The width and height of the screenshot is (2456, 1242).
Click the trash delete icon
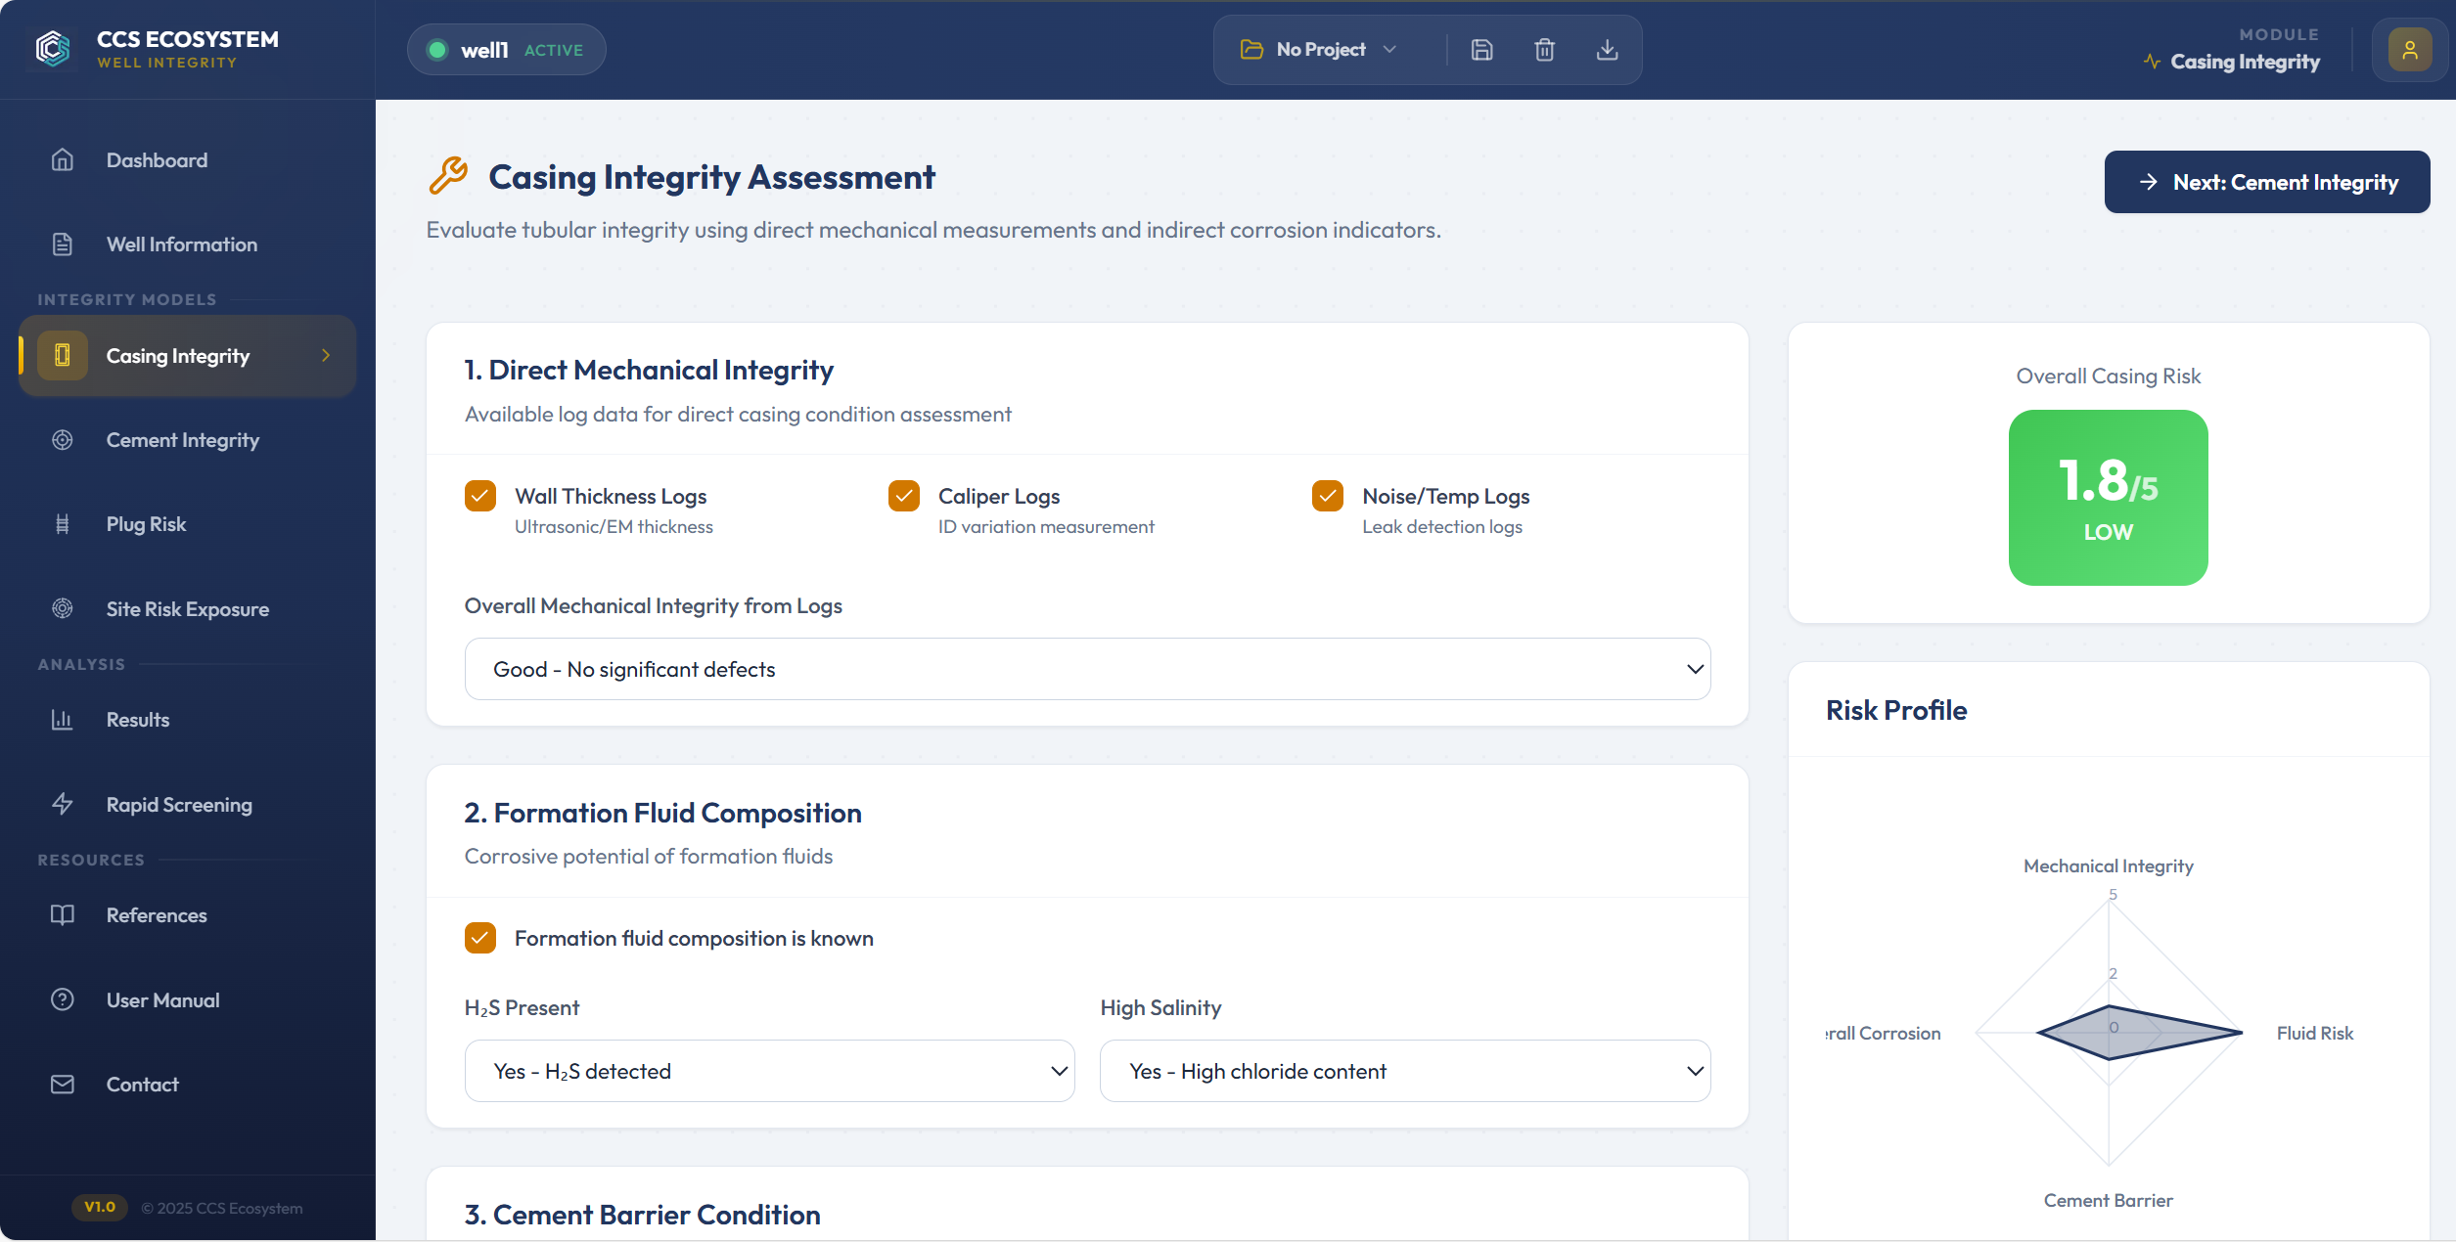pyautogui.click(x=1544, y=49)
